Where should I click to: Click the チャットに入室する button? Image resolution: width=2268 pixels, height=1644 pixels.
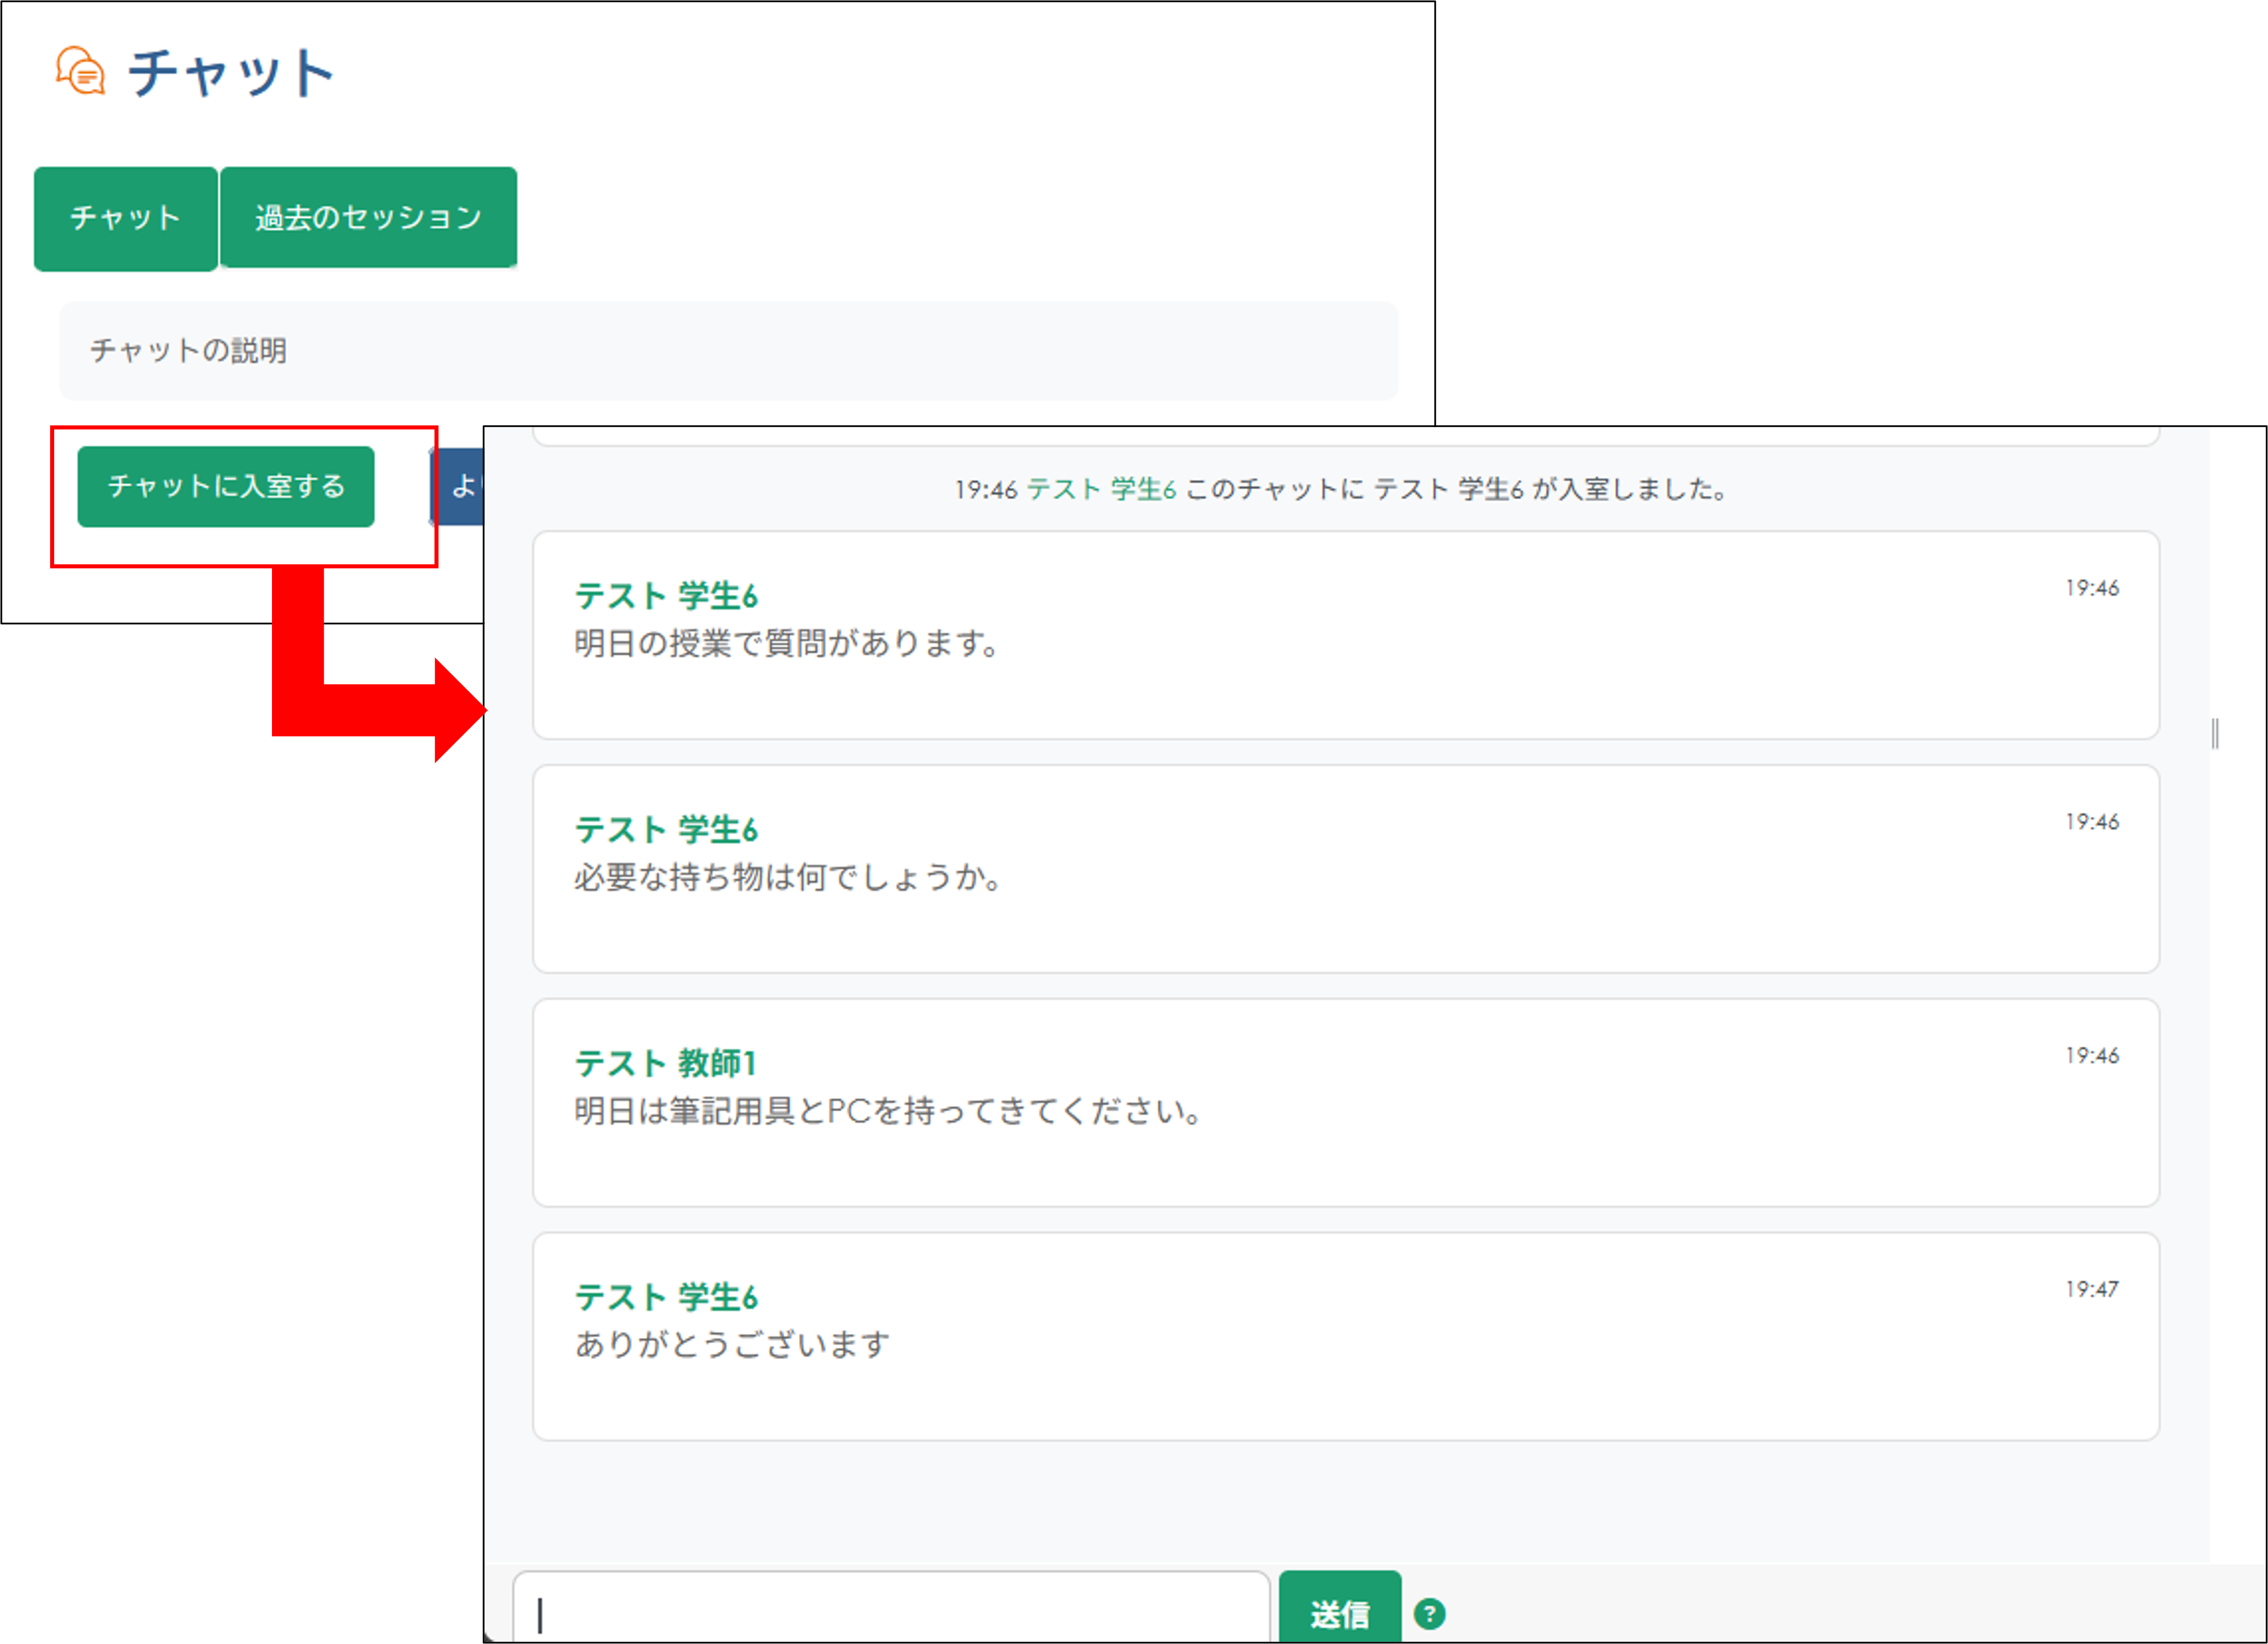tap(226, 487)
